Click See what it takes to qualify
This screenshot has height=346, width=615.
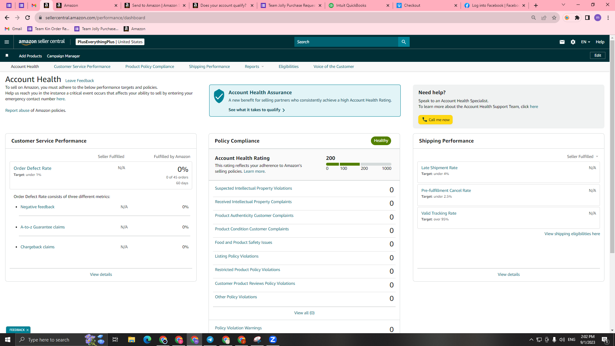coord(257,110)
